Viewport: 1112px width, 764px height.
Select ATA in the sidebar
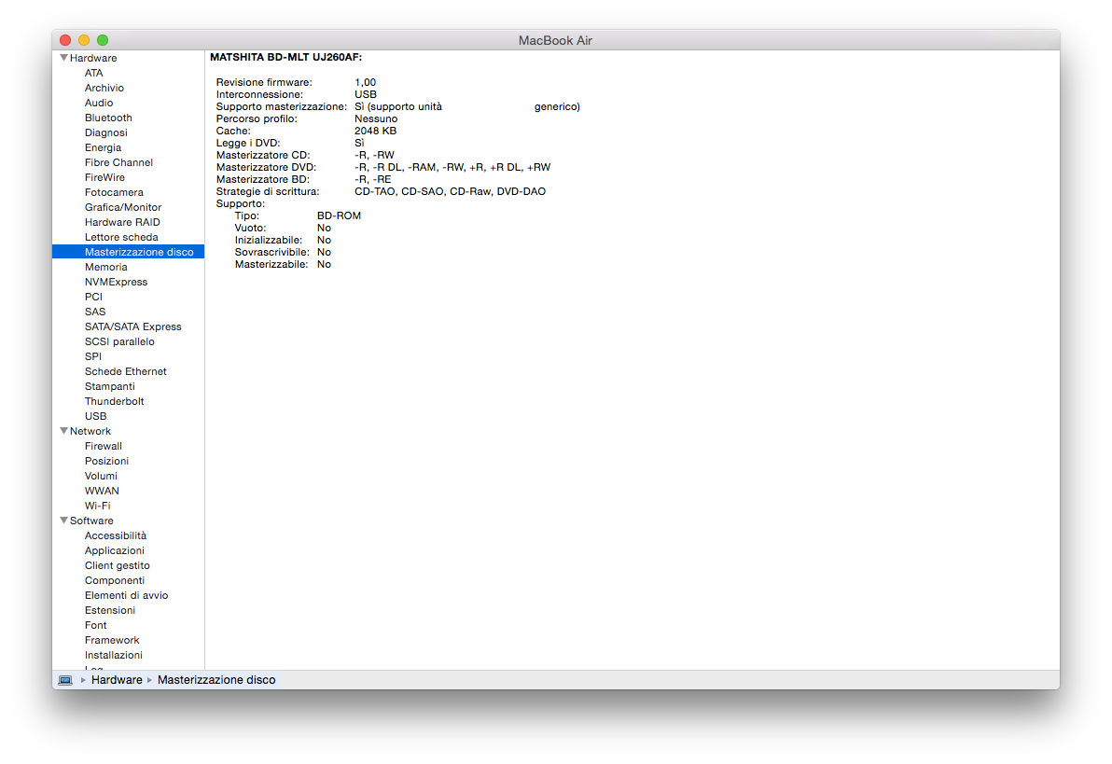coord(93,73)
